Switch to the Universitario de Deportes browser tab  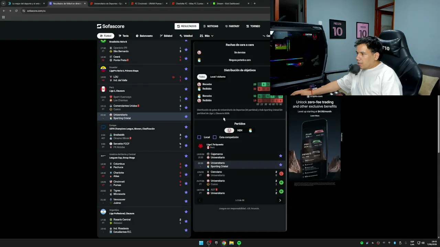click(x=108, y=3)
